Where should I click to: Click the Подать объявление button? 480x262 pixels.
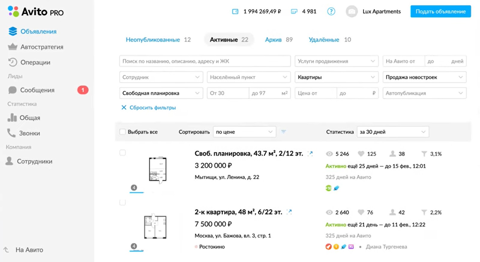point(440,11)
